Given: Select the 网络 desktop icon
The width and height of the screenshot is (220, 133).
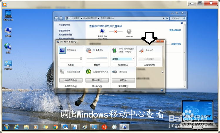Looking at the screenshot, I should tap(8, 48).
